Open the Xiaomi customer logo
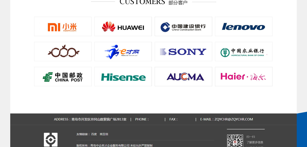This screenshot has height=147, width=307. click(63, 26)
